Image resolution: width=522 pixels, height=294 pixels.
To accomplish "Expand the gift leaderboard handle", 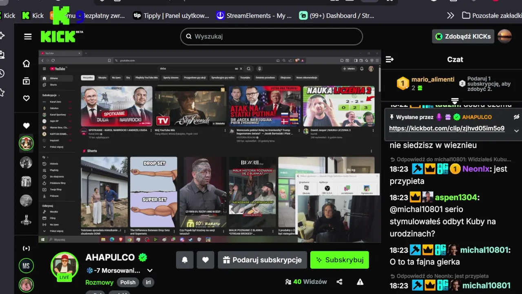I will click(455, 101).
